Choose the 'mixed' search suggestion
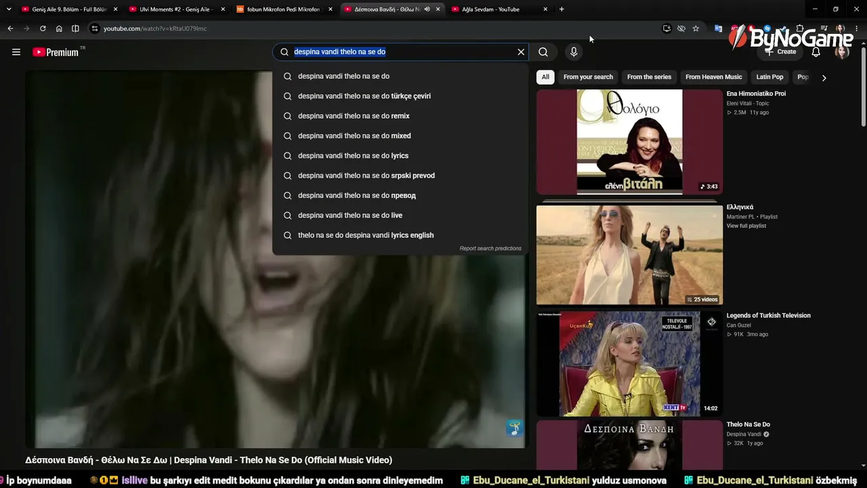The width and height of the screenshot is (867, 488). 400,136
